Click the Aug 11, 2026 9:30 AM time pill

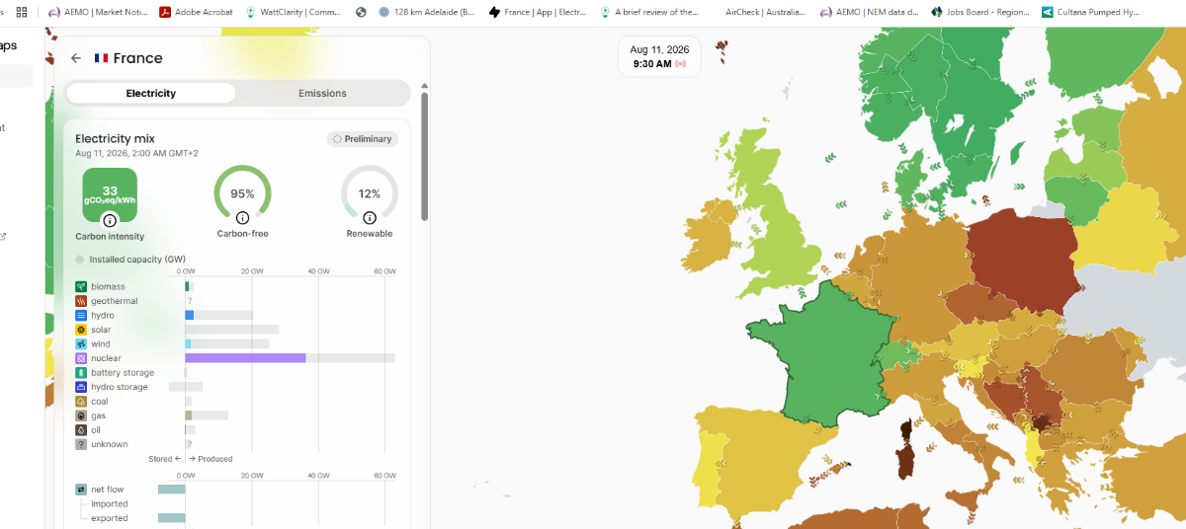tap(659, 56)
